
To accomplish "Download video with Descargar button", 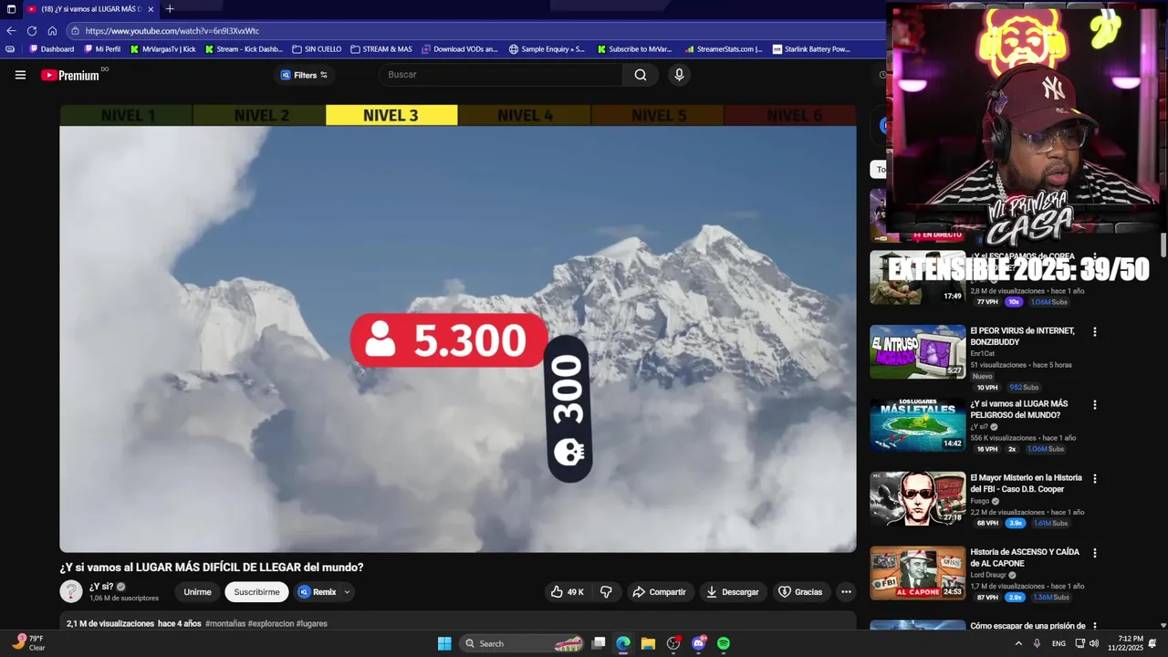I will 733,592.
